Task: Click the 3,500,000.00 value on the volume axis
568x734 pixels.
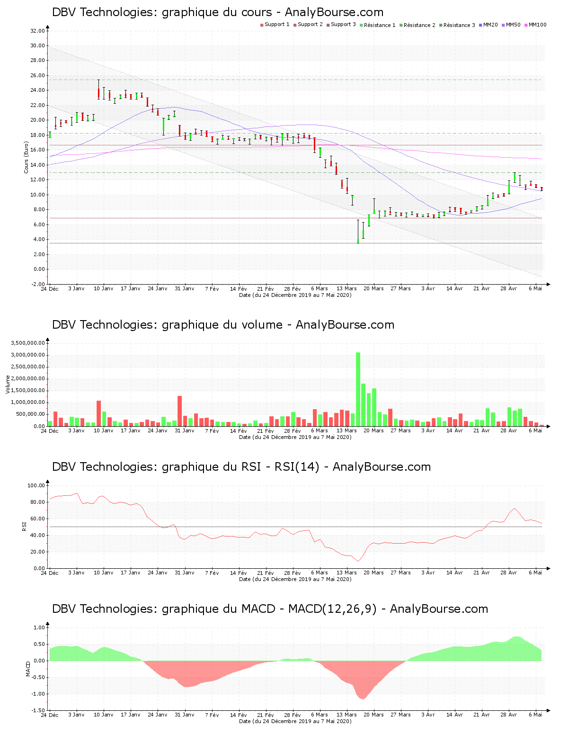Action: (x=28, y=343)
